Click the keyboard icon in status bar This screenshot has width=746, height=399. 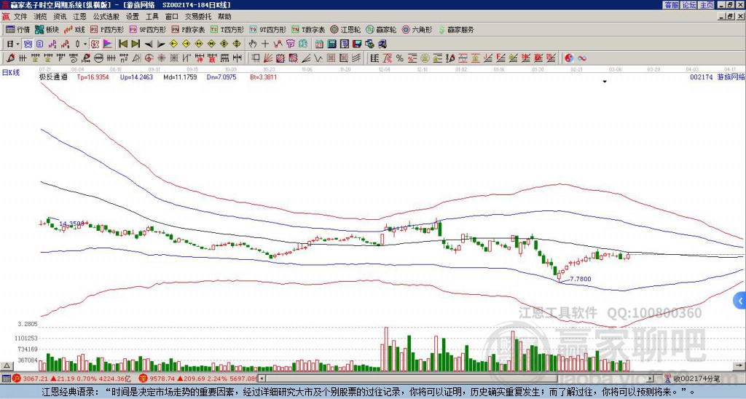[6, 379]
